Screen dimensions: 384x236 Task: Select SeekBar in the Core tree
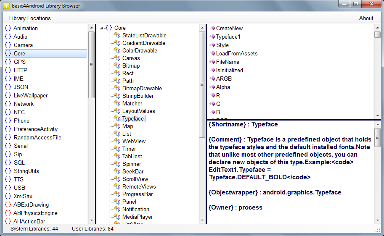[x=133, y=171]
